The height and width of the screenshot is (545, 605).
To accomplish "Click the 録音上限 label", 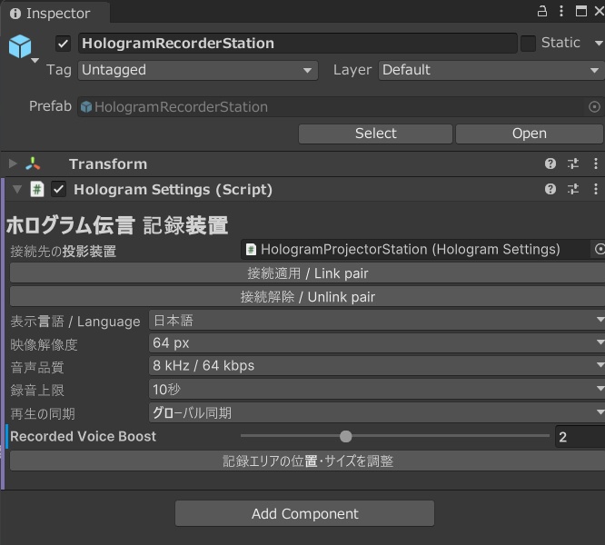I will coord(37,391).
